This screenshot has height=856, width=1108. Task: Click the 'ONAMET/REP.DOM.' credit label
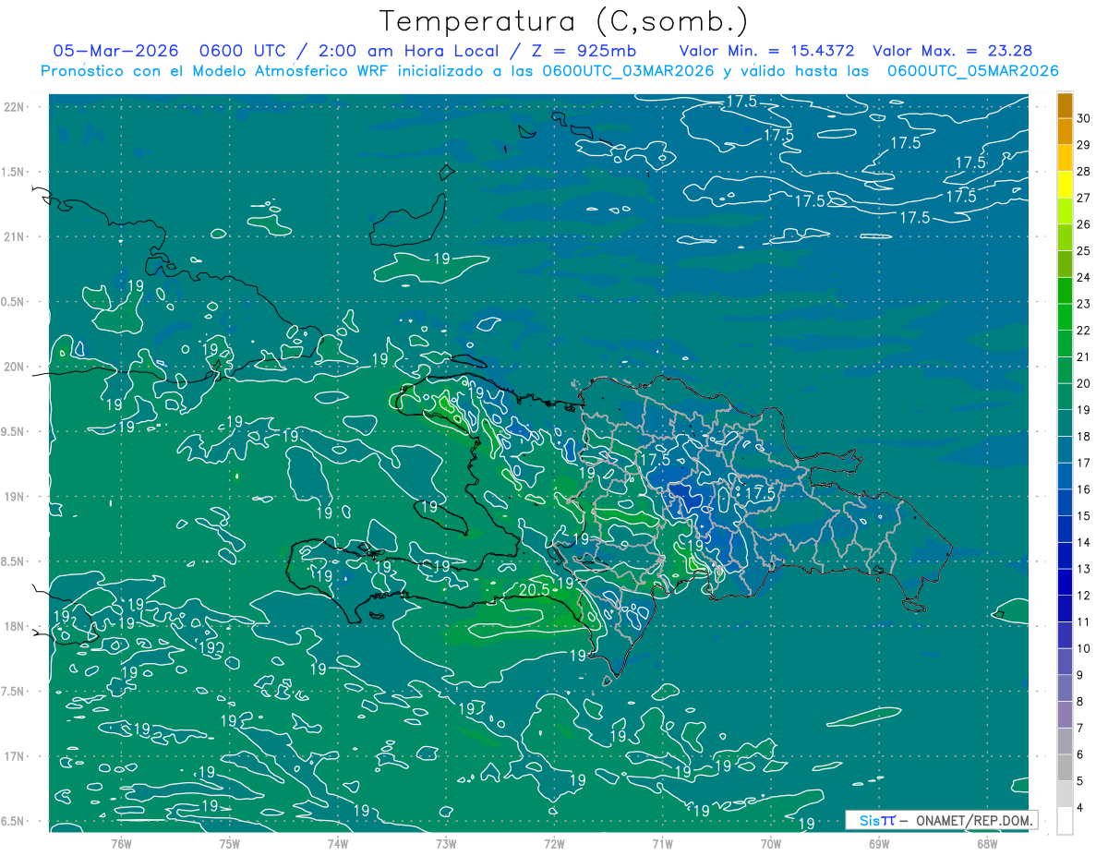coord(975,820)
